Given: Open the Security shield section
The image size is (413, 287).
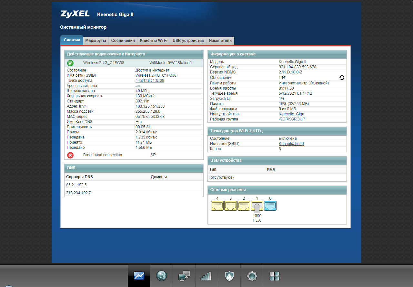Looking at the screenshot, I should (x=229, y=276).
